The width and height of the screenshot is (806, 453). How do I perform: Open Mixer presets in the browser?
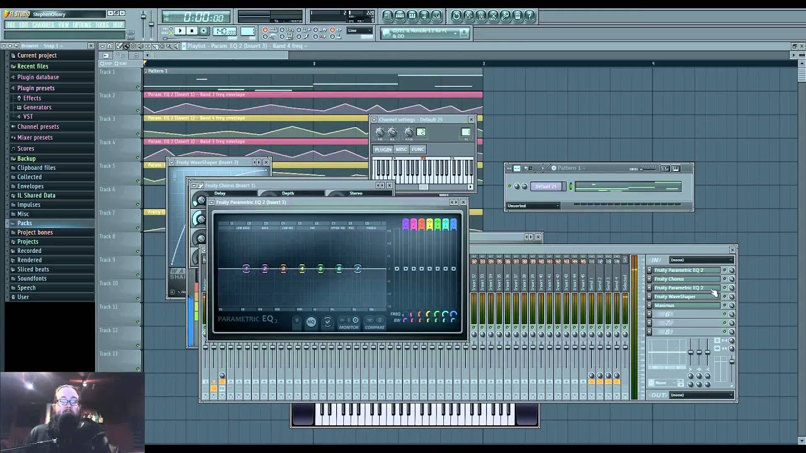pyautogui.click(x=35, y=138)
